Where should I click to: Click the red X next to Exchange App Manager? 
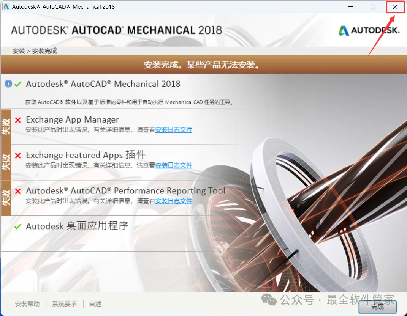18,120
